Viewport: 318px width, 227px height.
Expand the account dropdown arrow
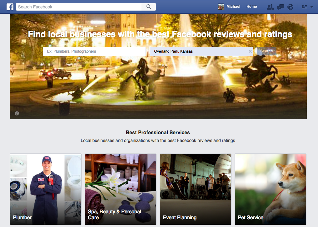pyautogui.click(x=312, y=7)
